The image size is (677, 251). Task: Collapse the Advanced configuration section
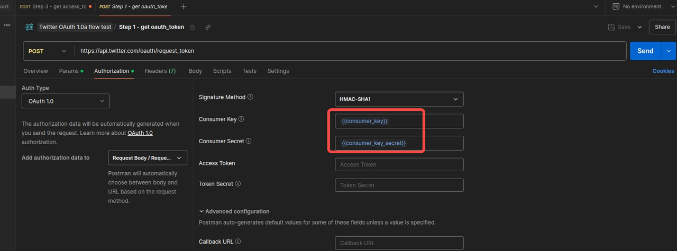pyautogui.click(x=234, y=211)
